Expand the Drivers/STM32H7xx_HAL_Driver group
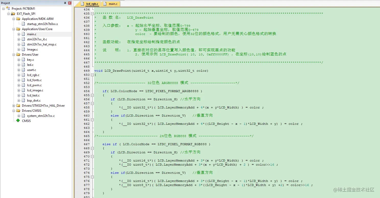 pos(14,106)
